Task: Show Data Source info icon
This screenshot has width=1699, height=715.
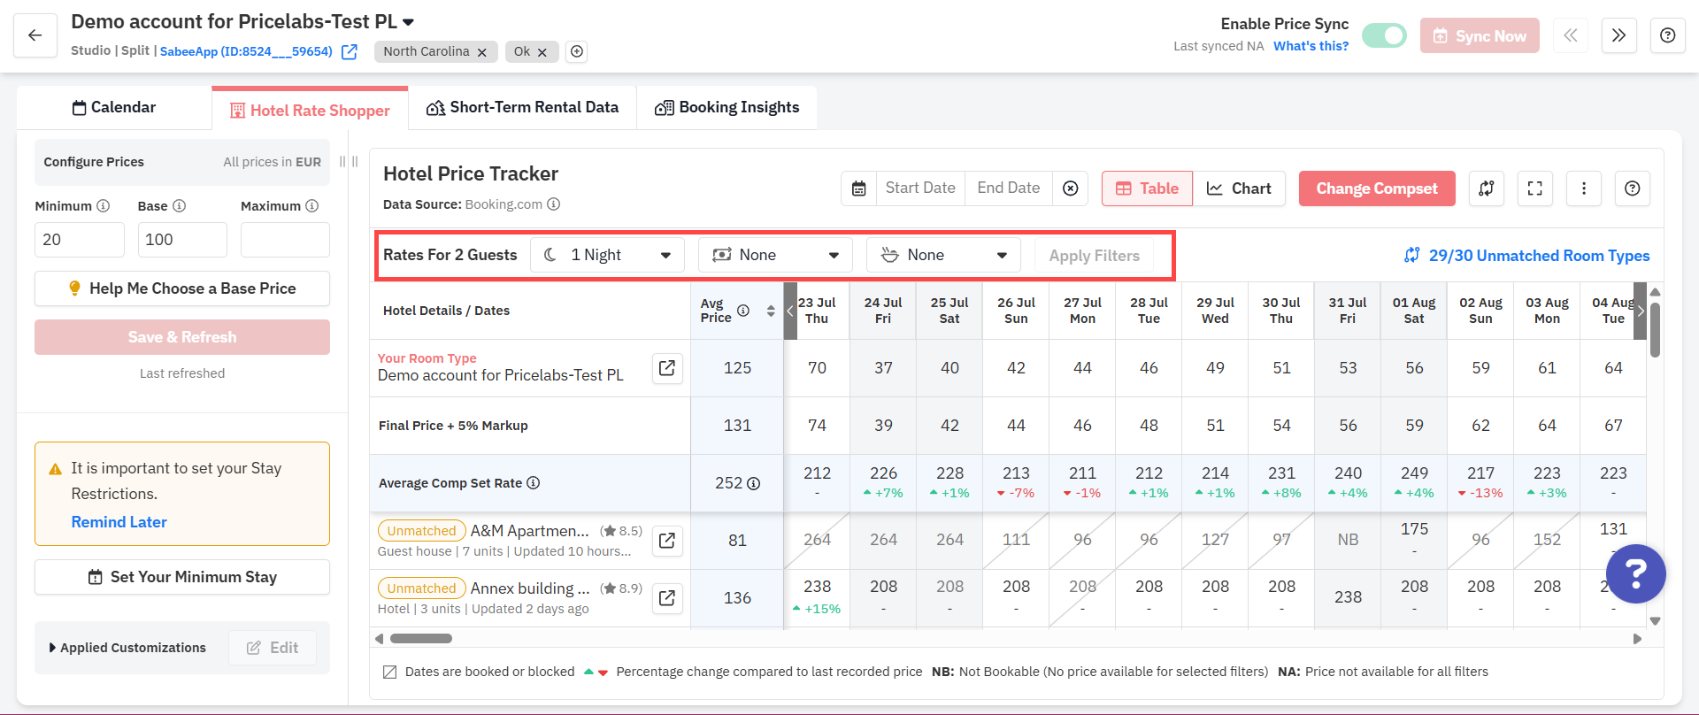Action: coord(554,204)
